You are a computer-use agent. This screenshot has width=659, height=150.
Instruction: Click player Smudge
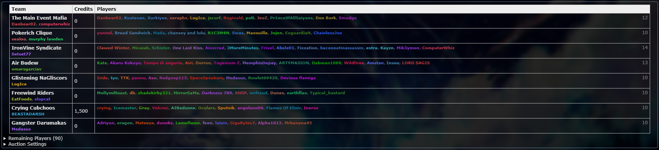tap(348, 18)
